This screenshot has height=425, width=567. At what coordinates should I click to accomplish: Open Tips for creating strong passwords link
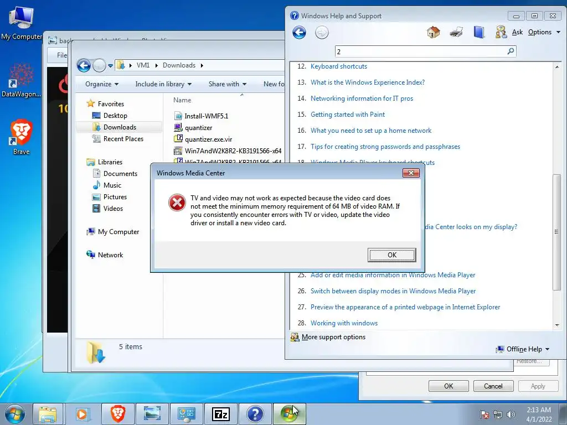pos(385,147)
